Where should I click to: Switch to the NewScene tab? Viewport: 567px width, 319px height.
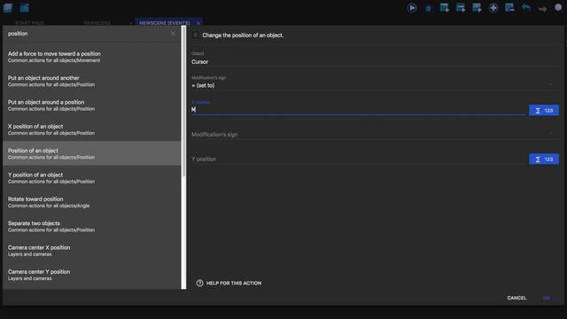tap(97, 23)
